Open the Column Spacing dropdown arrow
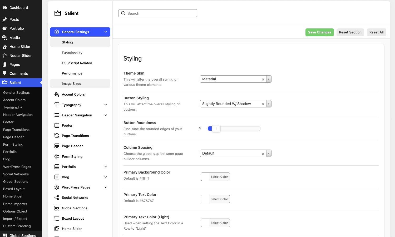 pos(269,153)
